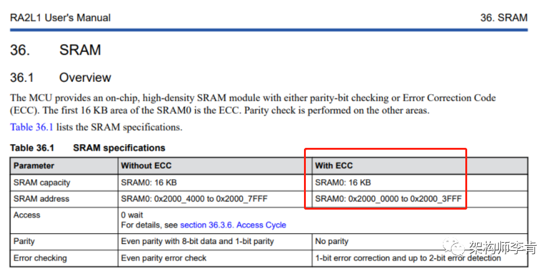Select the Parameter column header
Screen dimensions: 555x272
(x=34, y=166)
